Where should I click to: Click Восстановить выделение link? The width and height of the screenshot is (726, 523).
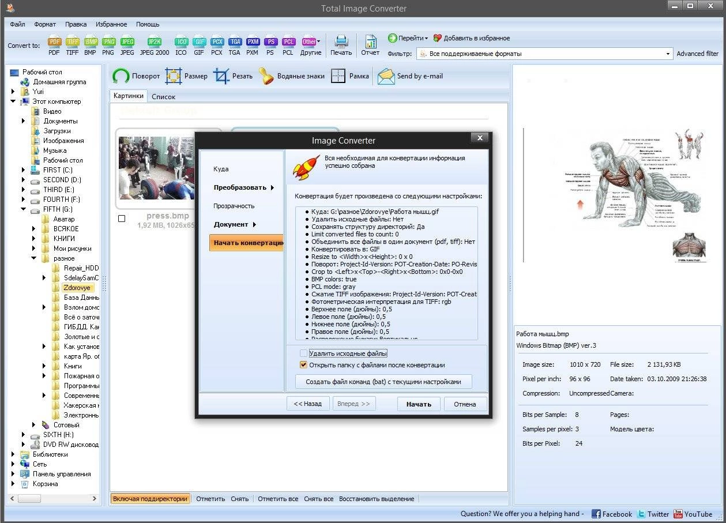tap(377, 499)
